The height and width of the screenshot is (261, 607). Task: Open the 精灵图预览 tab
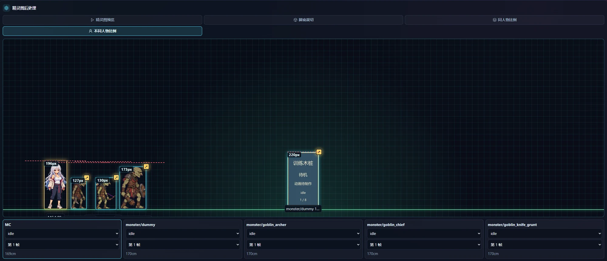pyautogui.click(x=102, y=20)
